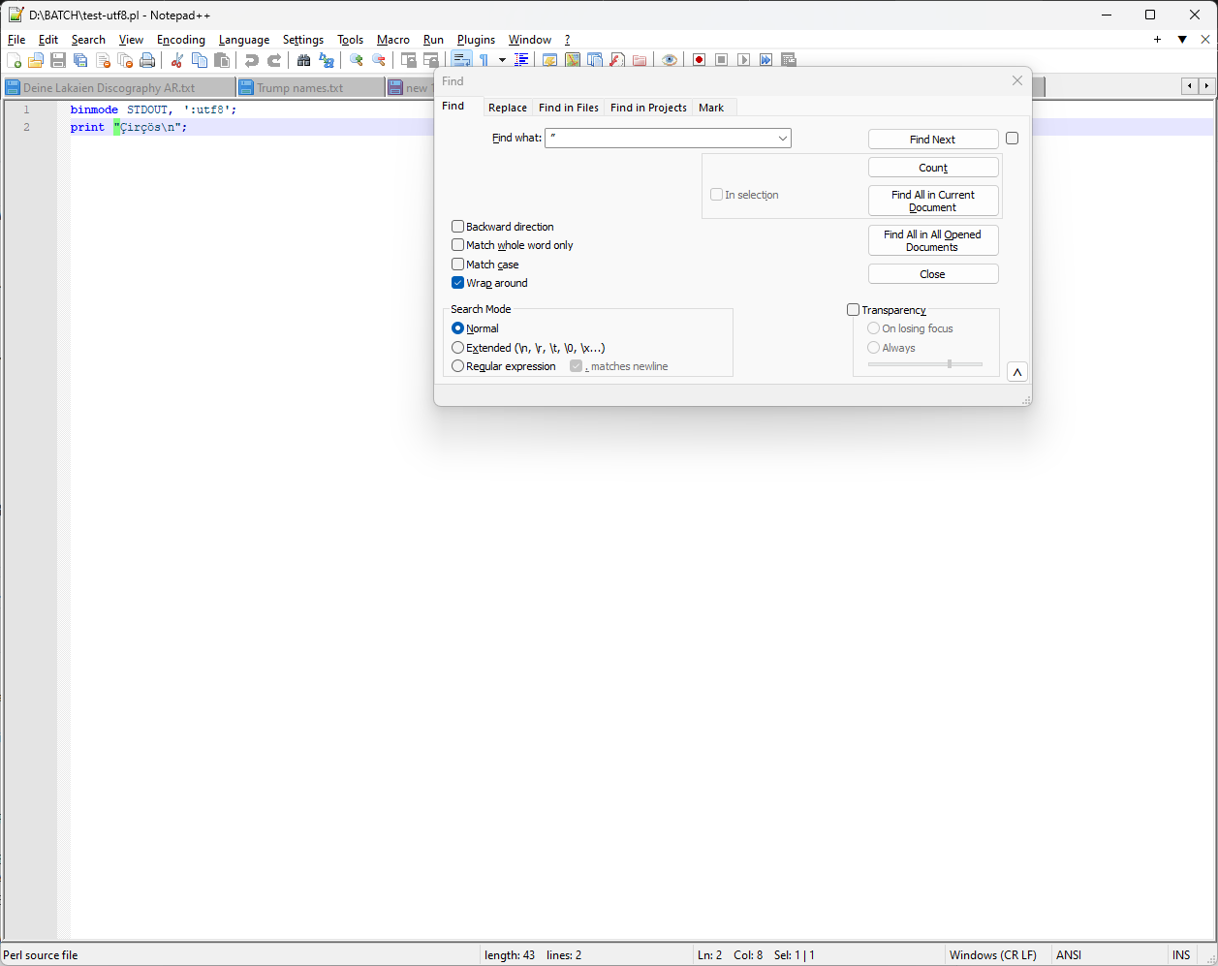The height and width of the screenshot is (966, 1218).
Task: Click the Find Next button
Action: pos(932,140)
